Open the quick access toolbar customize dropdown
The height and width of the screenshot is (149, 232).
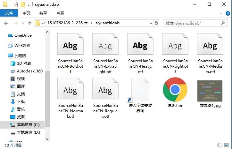29,5
